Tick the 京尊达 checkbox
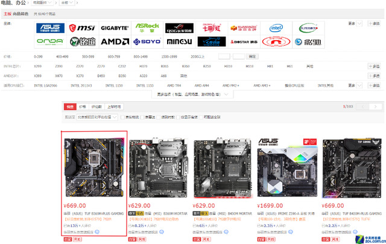The height and width of the screenshot is (244, 386). pyautogui.click(x=142, y=117)
